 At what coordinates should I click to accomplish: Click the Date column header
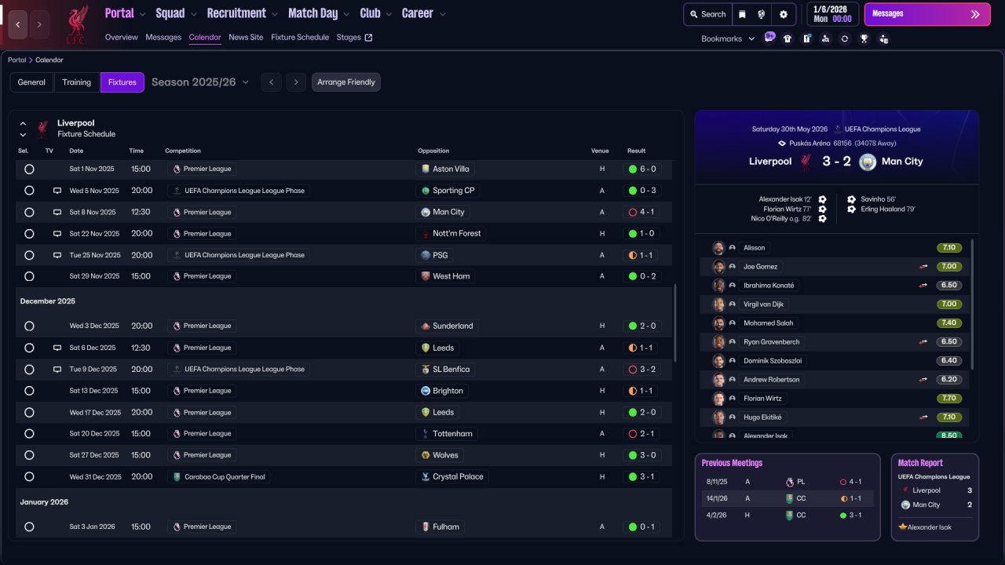(76, 151)
